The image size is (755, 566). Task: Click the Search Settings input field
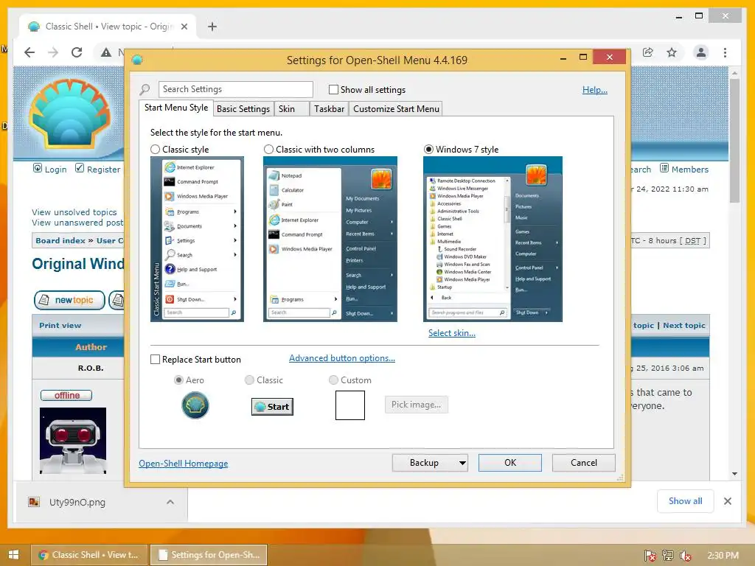[235, 89]
